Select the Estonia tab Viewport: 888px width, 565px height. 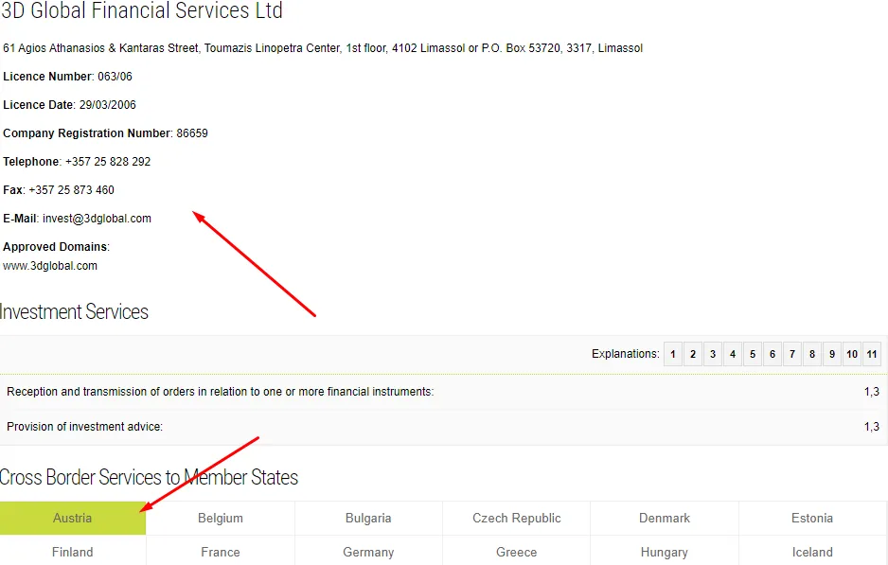click(812, 518)
